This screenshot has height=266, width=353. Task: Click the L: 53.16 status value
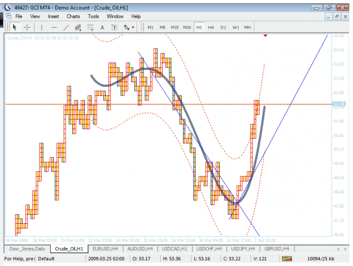pos(202,259)
